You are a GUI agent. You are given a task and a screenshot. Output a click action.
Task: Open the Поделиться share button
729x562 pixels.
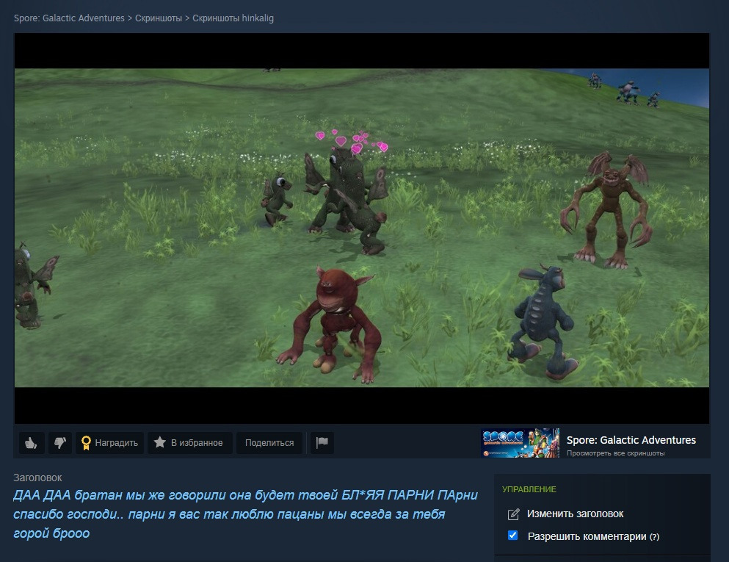pyautogui.click(x=269, y=442)
